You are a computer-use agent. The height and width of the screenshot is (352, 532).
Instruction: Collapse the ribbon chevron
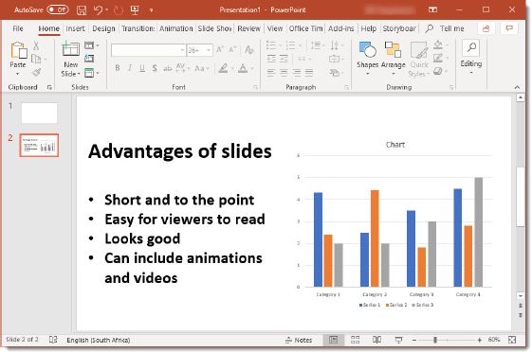click(x=517, y=87)
